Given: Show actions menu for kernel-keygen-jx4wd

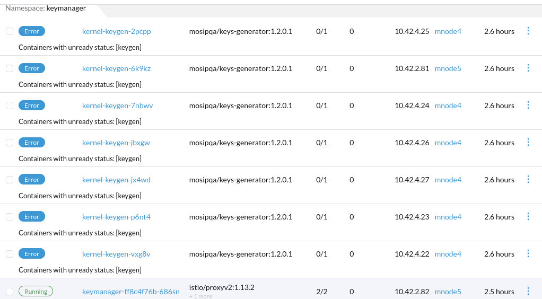Looking at the screenshot, I should click(528, 180).
